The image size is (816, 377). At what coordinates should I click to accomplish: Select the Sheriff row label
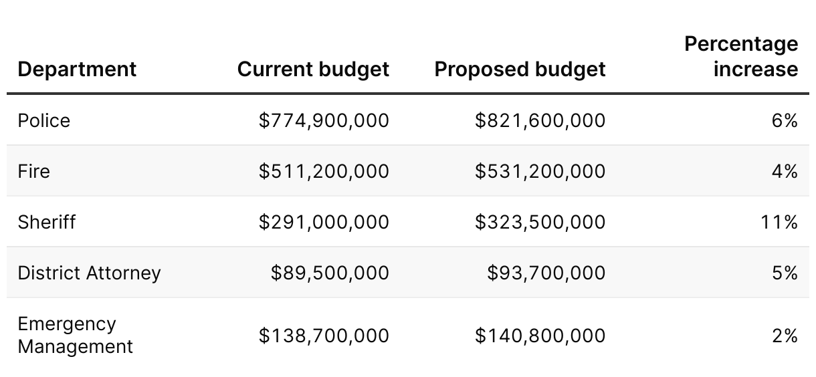(x=46, y=222)
